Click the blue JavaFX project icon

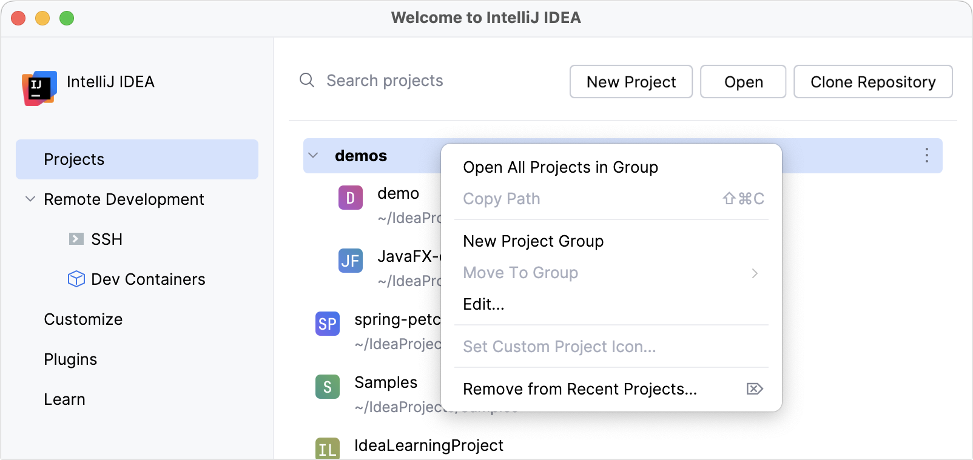pos(350,261)
